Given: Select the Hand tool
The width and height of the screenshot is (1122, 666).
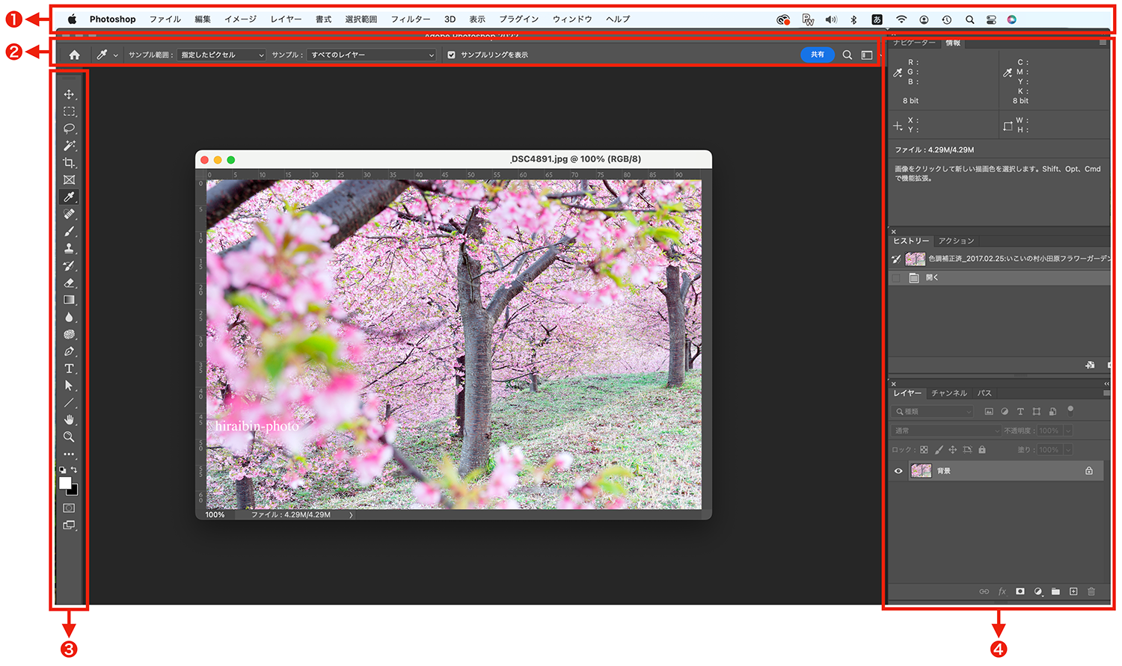Looking at the screenshot, I should [69, 419].
